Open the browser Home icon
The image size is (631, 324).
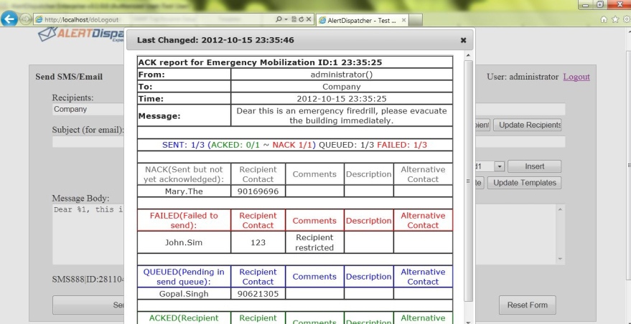point(604,19)
